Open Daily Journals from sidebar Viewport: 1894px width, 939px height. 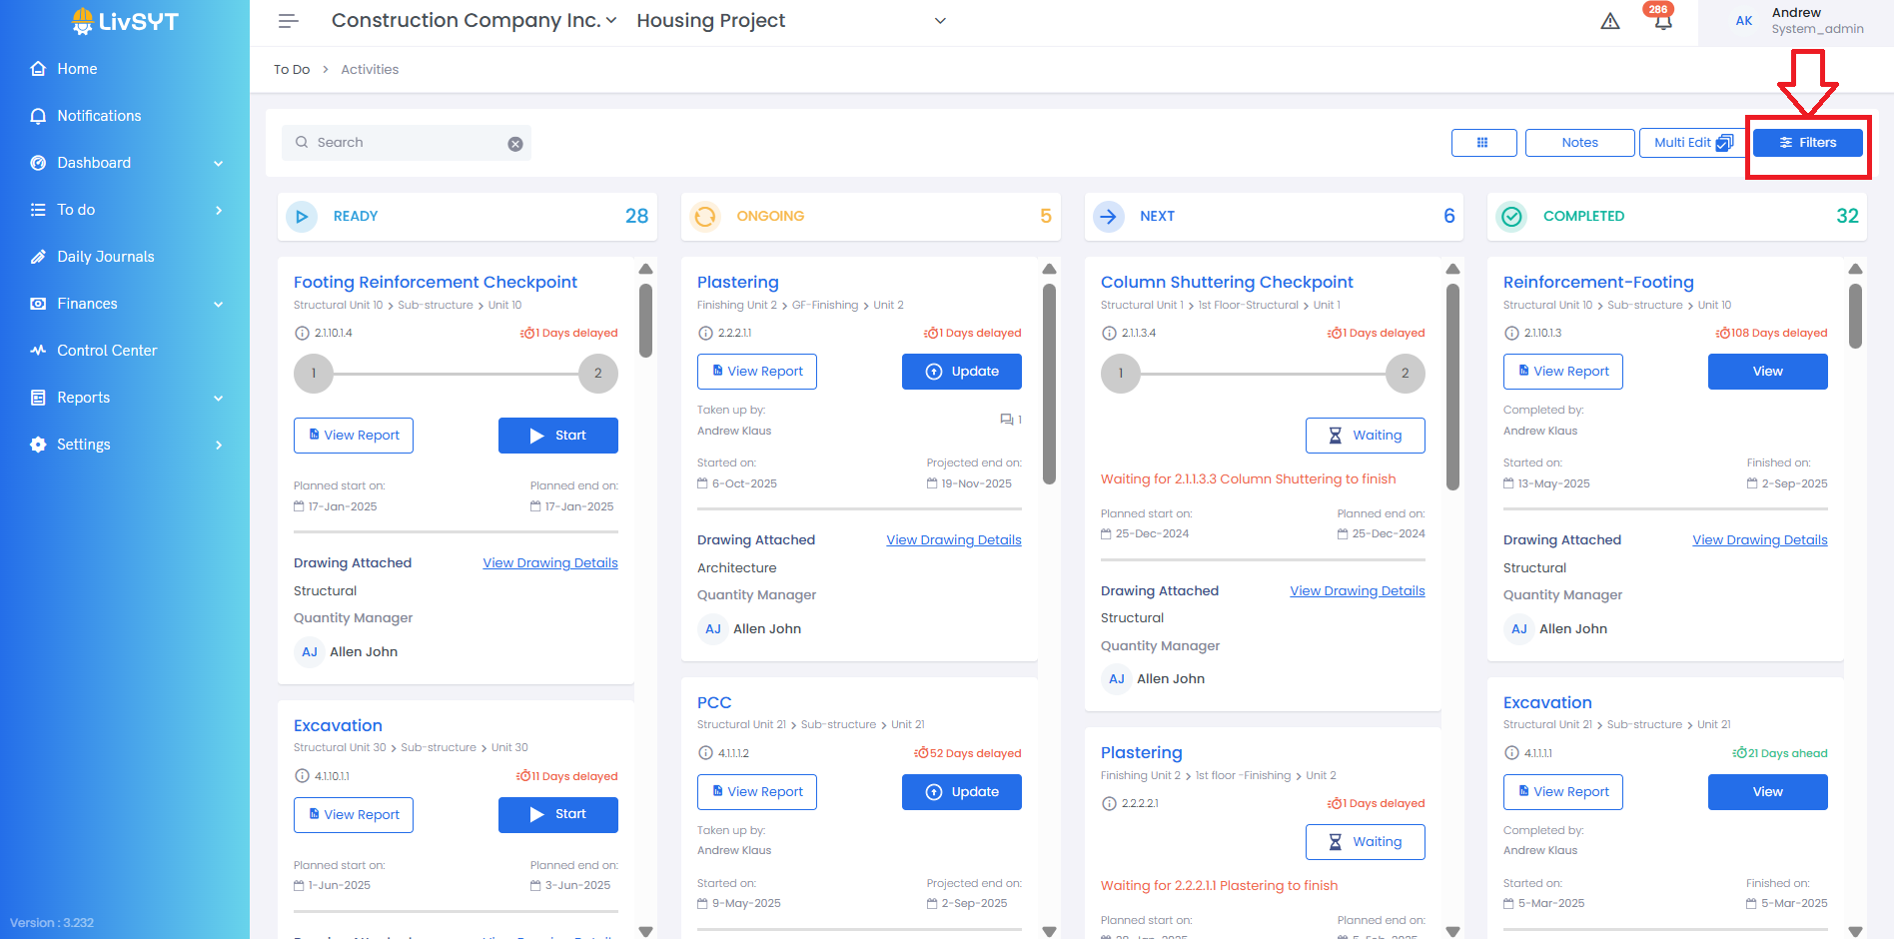coord(105,257)
